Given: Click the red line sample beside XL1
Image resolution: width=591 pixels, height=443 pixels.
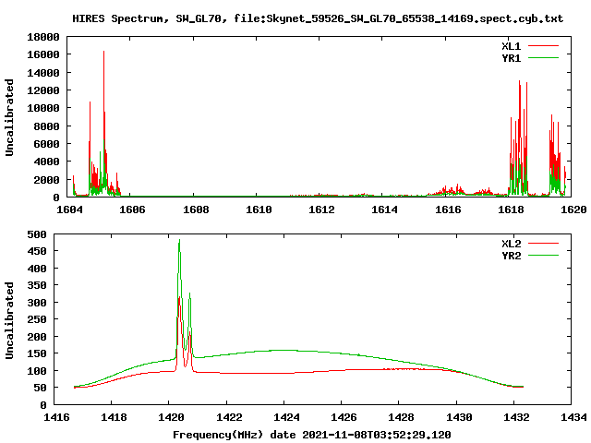Looking at the screenshot, I should click(x=543, y=46).
